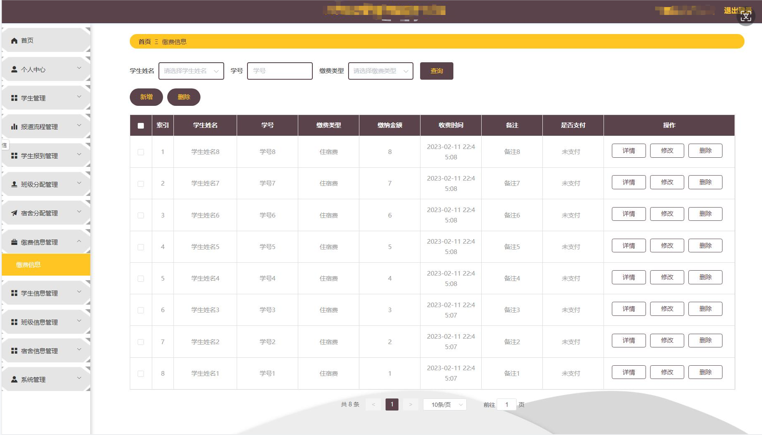Expand the 个人中心 menu chevron
762x435 pixels.
(x=79, y=68)
